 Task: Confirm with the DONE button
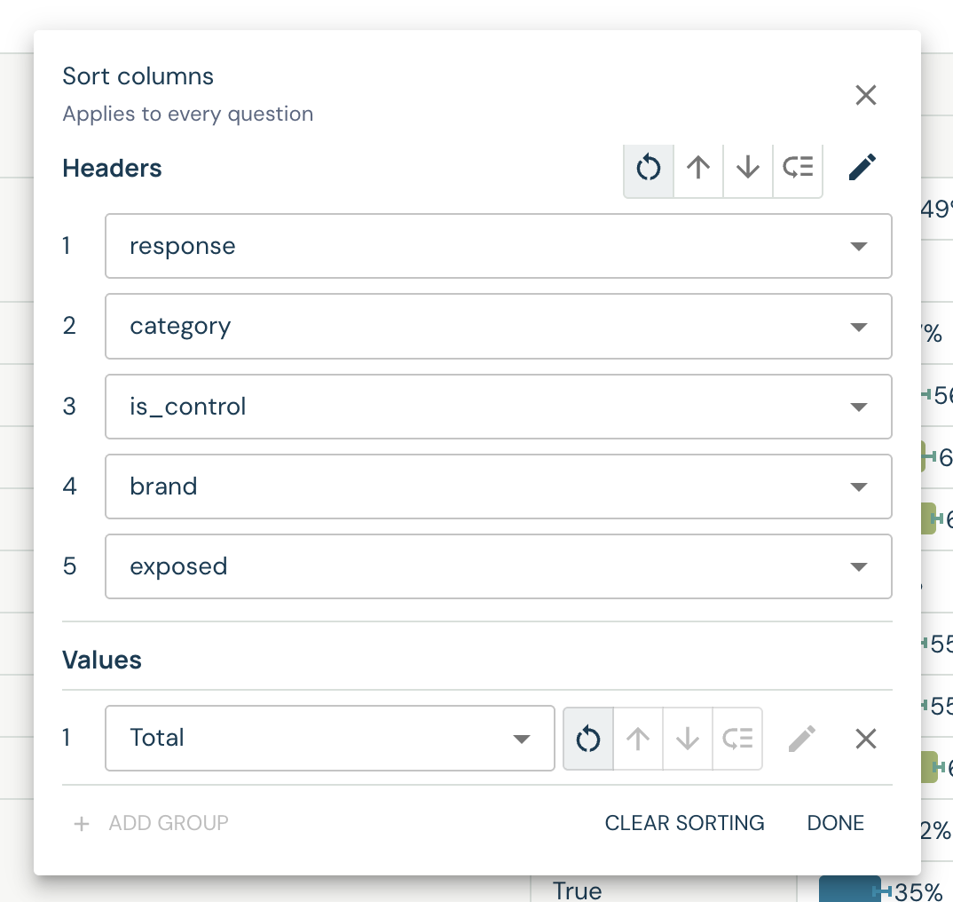click(x=835, y=823)
